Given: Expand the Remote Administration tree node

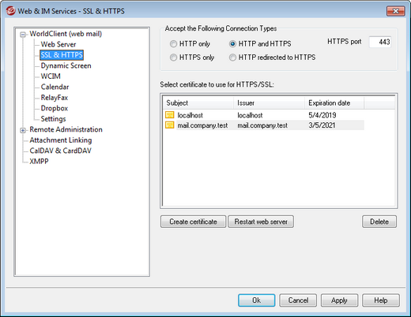Looking at the screenshot, I should click(x=23, y=130).
